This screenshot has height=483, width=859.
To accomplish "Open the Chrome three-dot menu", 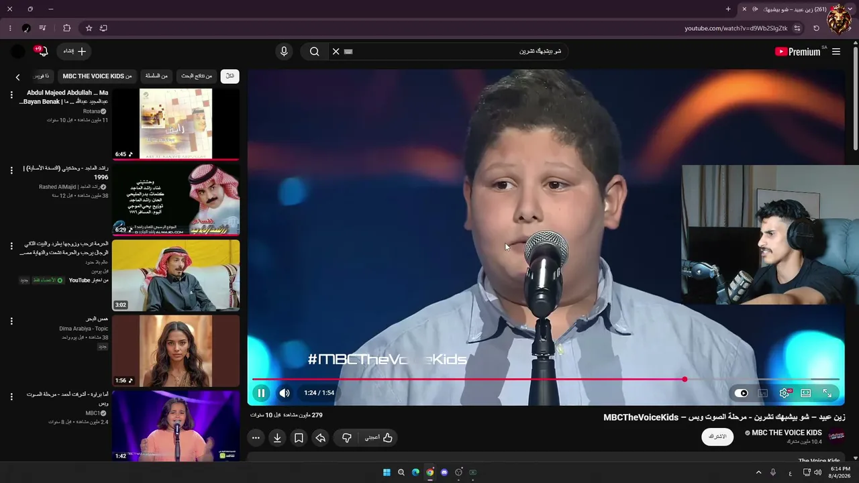I will 10,28.
